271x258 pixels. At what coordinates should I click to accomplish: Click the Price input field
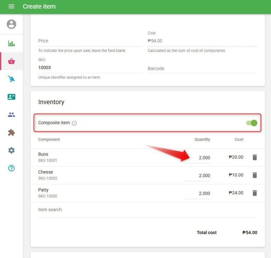(90, 41)
